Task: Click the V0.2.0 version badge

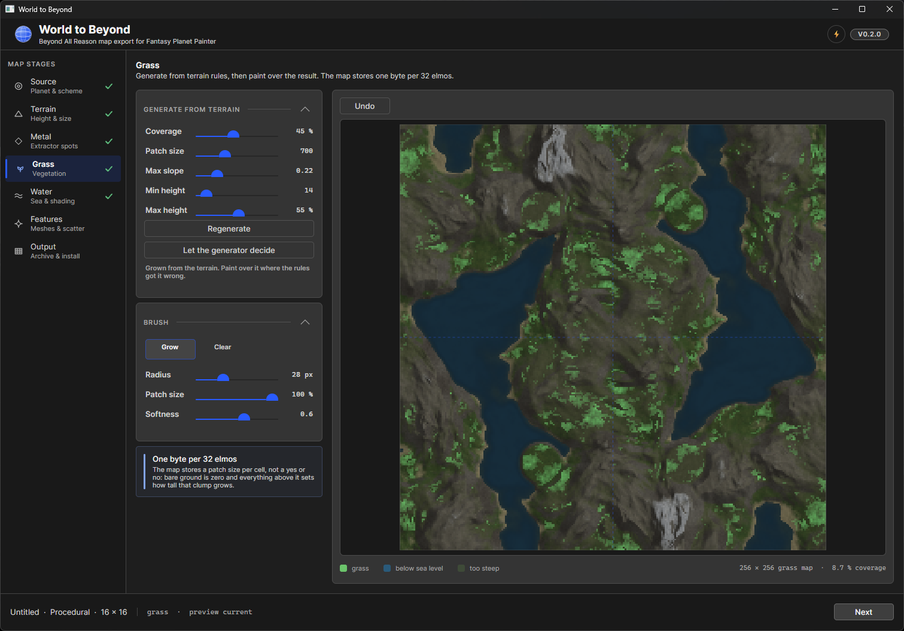Action: [x=869, y=34]
